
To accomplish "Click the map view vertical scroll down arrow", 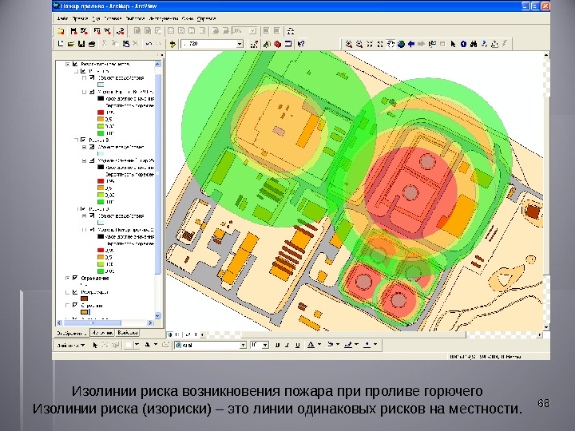I will click(546, 327).
